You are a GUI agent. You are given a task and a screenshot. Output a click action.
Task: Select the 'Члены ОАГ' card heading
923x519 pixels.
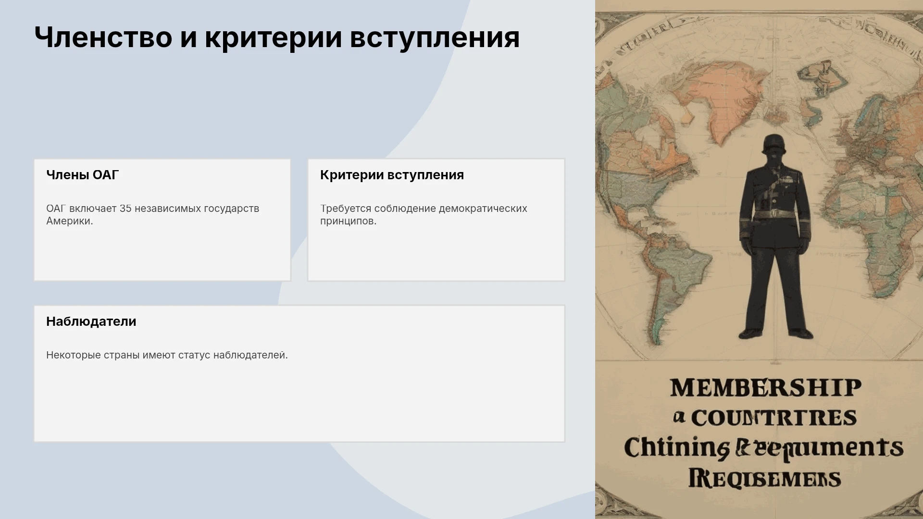[x=82, y=175]
